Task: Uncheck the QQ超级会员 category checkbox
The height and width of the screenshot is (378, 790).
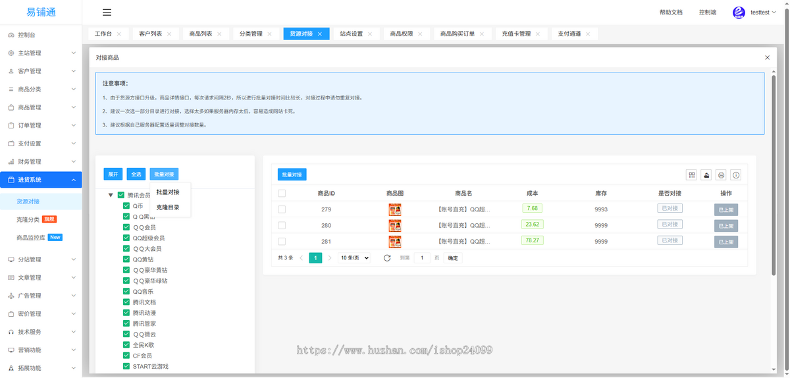Action: 126,238
